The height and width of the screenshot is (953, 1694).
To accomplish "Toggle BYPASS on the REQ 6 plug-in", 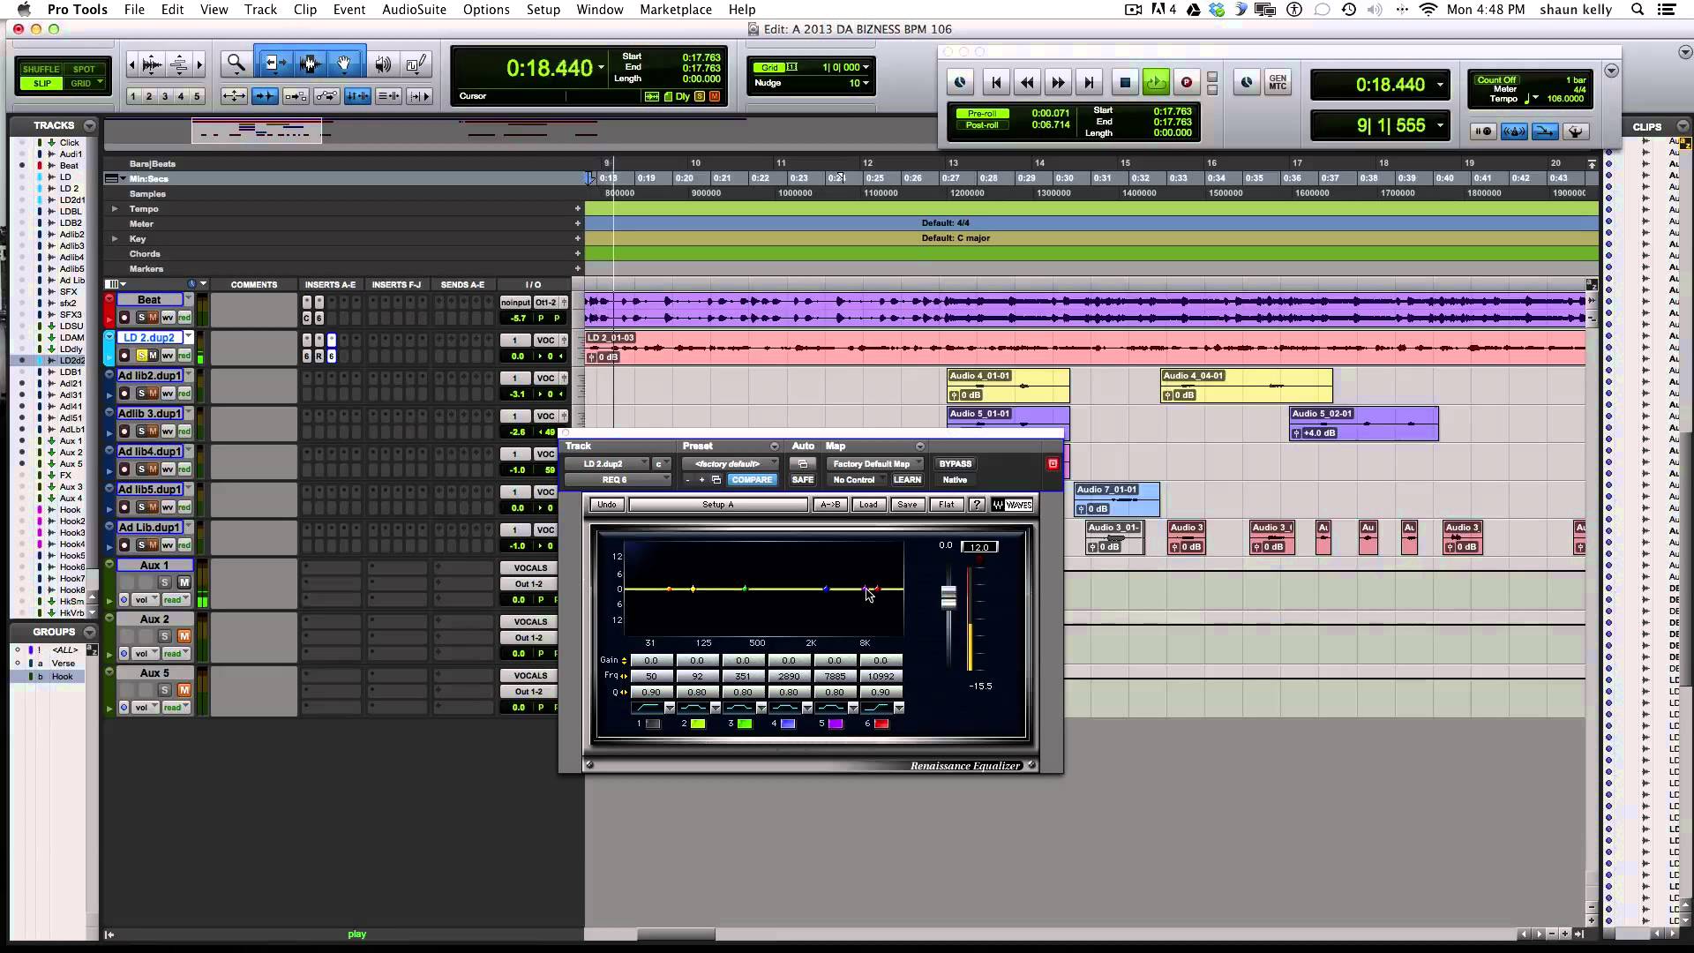I will [956, 464].
